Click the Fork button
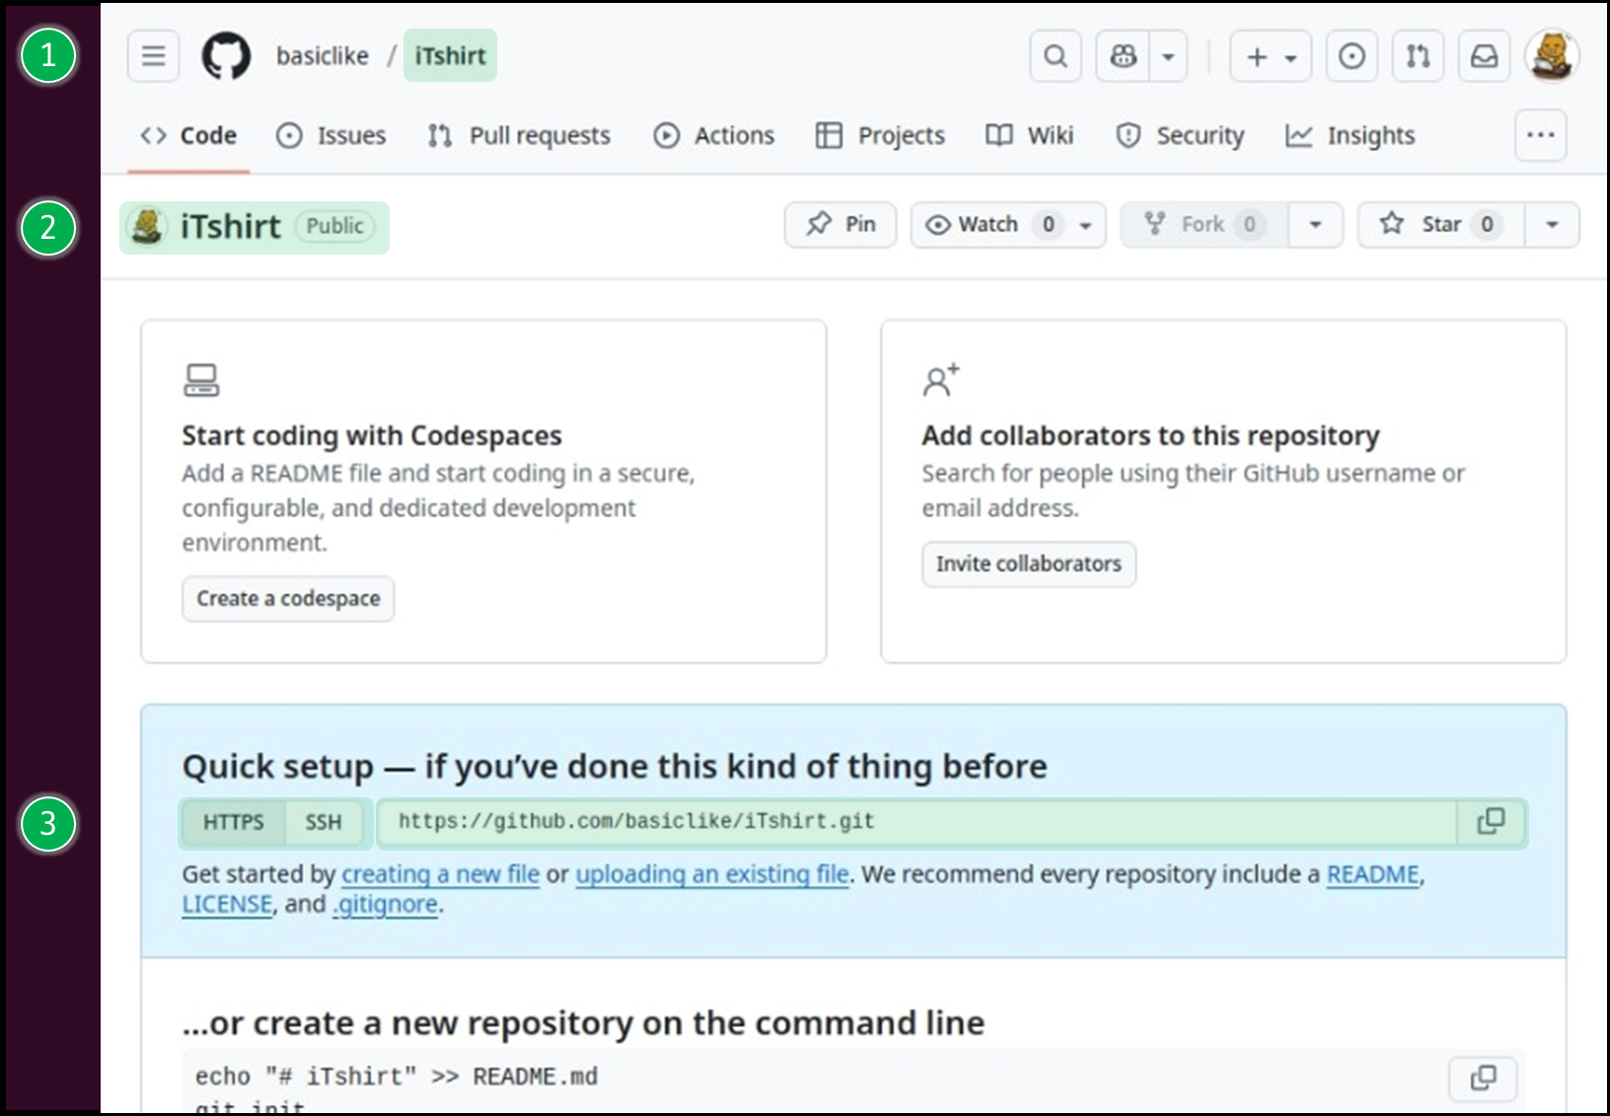The width and height of the screenshot is (1610, 1116). pyautogui.click(x=1205, y=225)
